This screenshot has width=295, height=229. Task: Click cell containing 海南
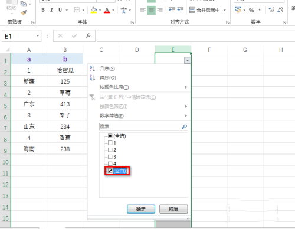tap(29, 149)
